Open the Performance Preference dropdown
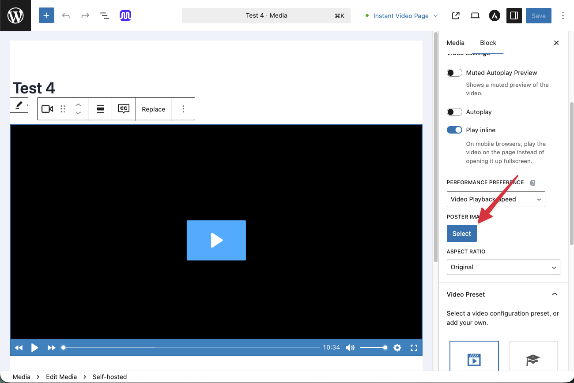The image size is (574, 383). click(496, 199)
